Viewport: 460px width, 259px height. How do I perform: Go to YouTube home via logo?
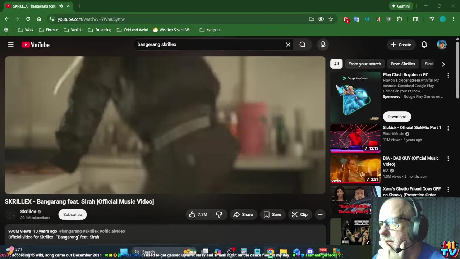[x=35, y=45]
